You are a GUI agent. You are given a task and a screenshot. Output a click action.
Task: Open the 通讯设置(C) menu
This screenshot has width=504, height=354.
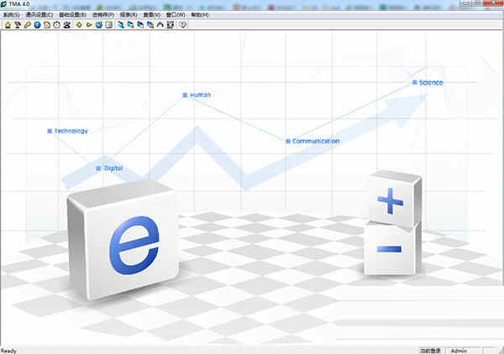tap(39, 15)
